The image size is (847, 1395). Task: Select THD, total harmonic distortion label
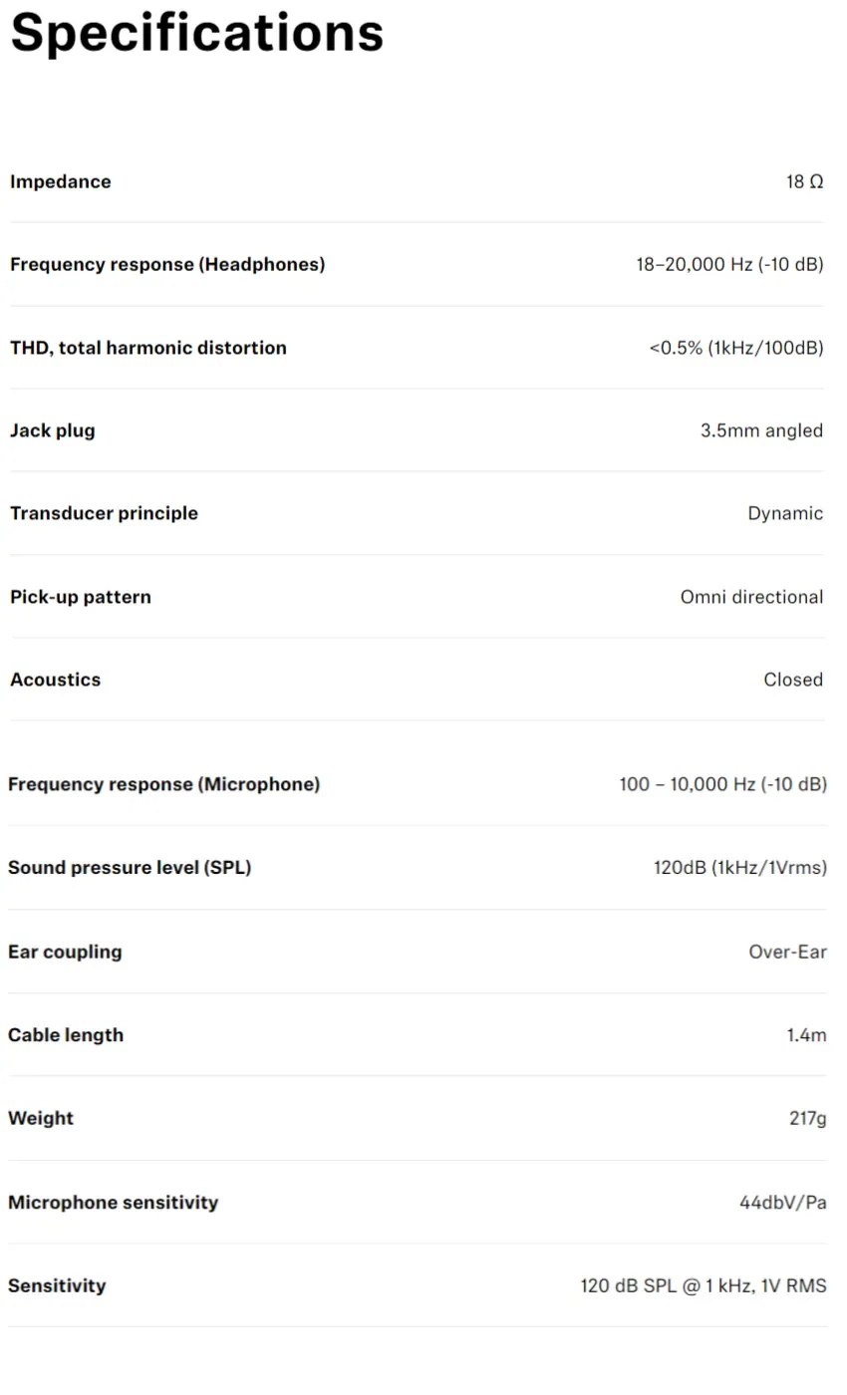pyautogui.click(x=148, y=348)
